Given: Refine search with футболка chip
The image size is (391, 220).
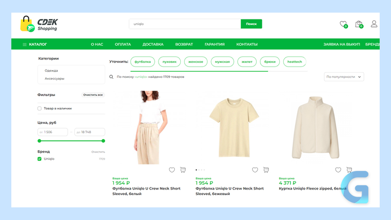Looking at the screenshot, I should [142, 62].
